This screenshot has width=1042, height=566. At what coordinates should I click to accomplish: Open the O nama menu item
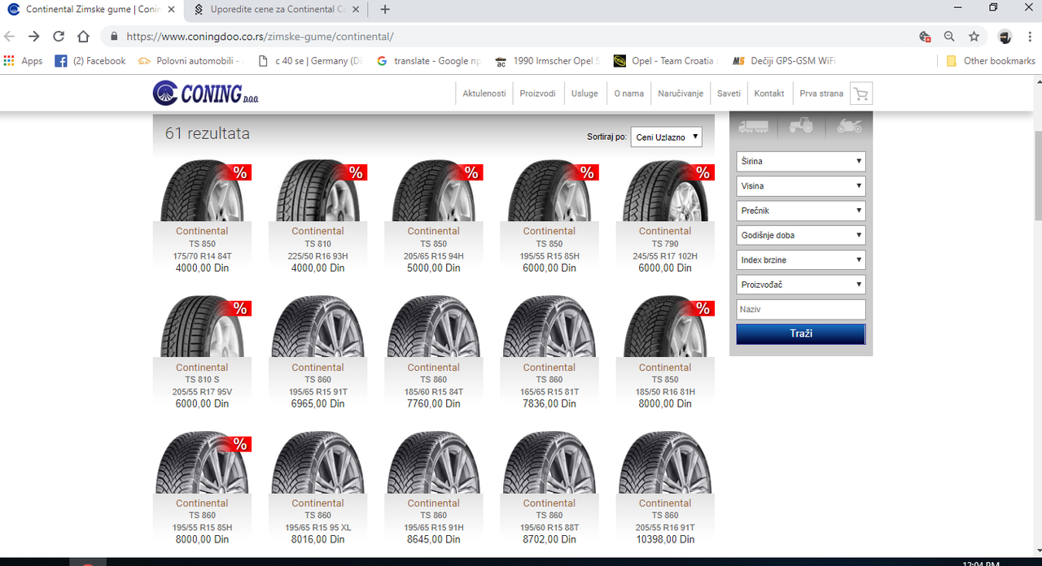click(x=628, y=94)
